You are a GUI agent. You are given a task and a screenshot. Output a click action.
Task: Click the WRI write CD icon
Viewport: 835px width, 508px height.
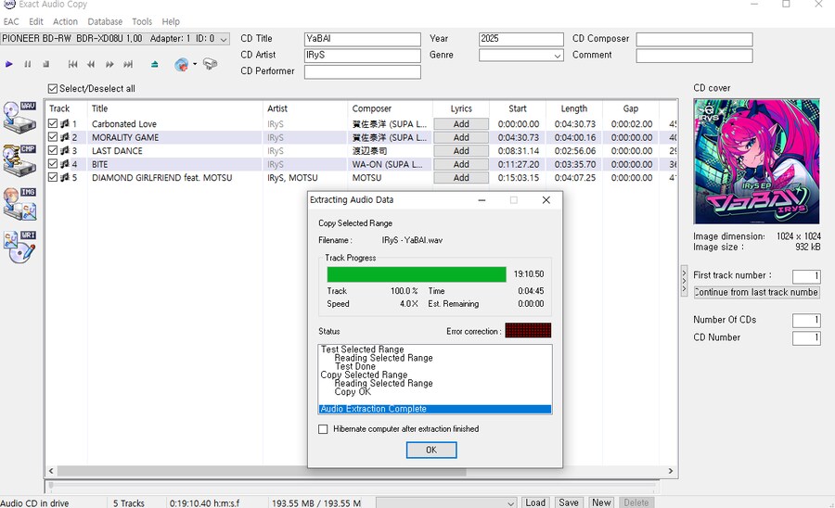pyautogui.click(x=20, y=247)
